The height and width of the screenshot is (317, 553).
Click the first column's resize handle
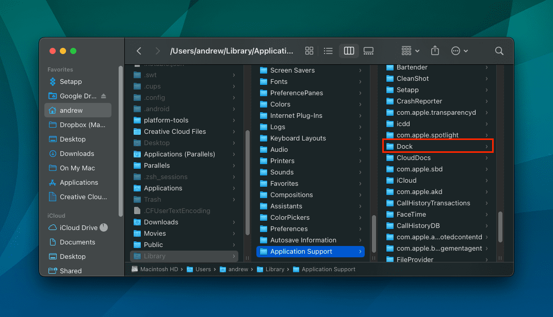tap(247, 258)
